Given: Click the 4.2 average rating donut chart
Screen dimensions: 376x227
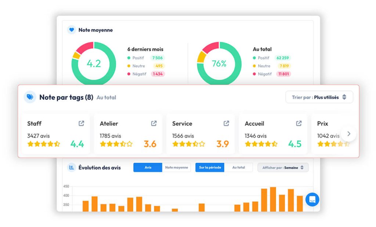Looking at the screenshot, I should 94,64.
